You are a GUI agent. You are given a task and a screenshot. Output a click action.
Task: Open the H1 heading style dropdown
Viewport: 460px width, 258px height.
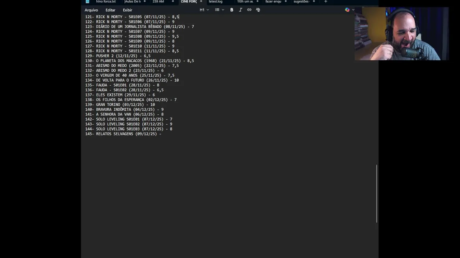204,10
